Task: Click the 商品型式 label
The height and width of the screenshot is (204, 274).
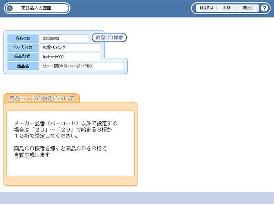Action: coord(23,57)
